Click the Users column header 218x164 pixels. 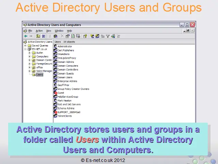click(58, 42)
